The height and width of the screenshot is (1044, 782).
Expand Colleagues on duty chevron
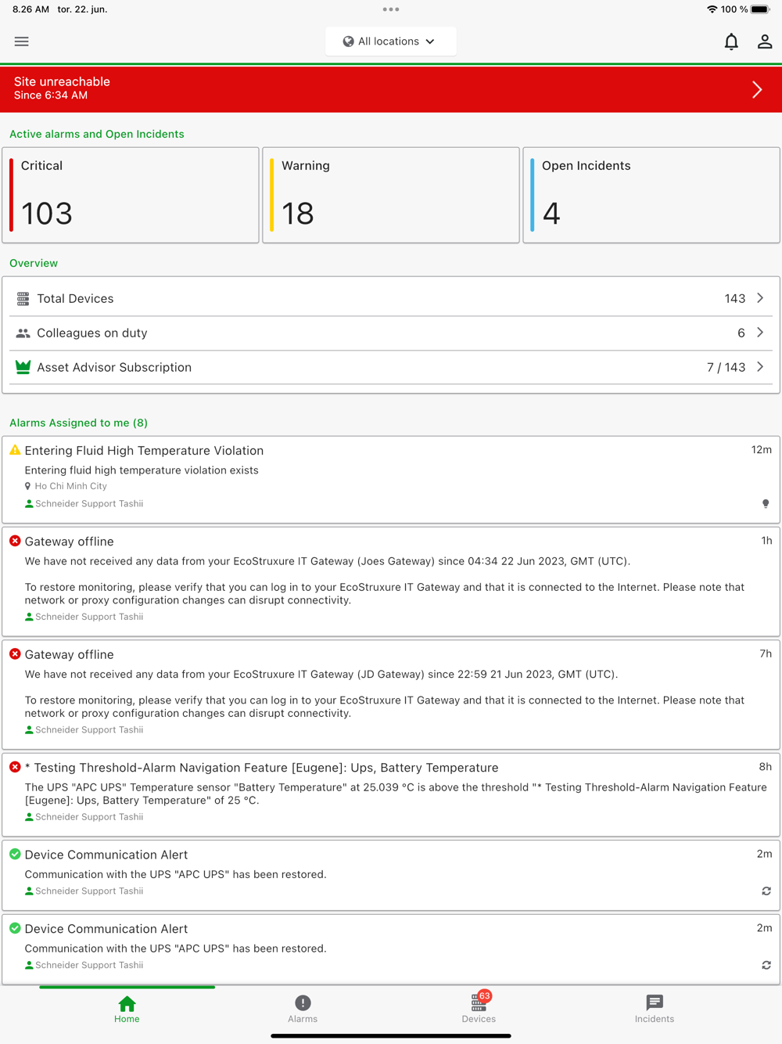click(x=760, y=333)
